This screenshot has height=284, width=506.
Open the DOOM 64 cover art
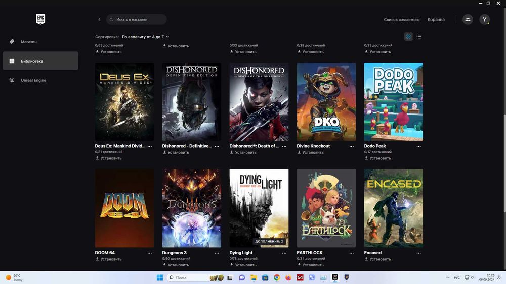(124, 208)
